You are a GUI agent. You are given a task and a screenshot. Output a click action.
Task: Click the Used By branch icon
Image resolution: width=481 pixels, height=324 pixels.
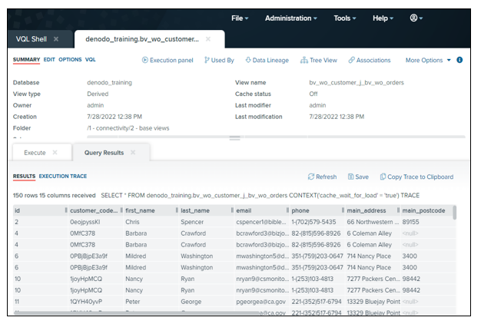(x=207, y=60)
